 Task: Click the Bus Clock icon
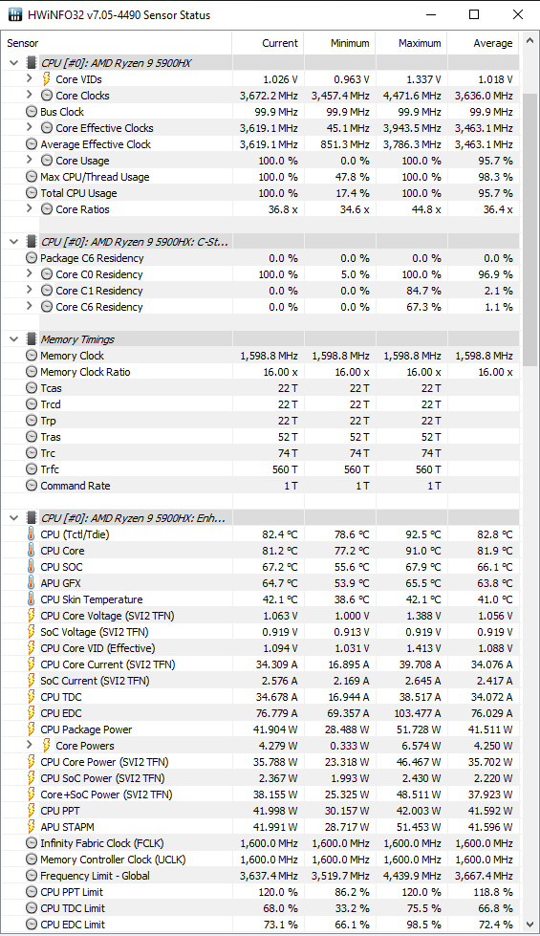click(32, 112)
